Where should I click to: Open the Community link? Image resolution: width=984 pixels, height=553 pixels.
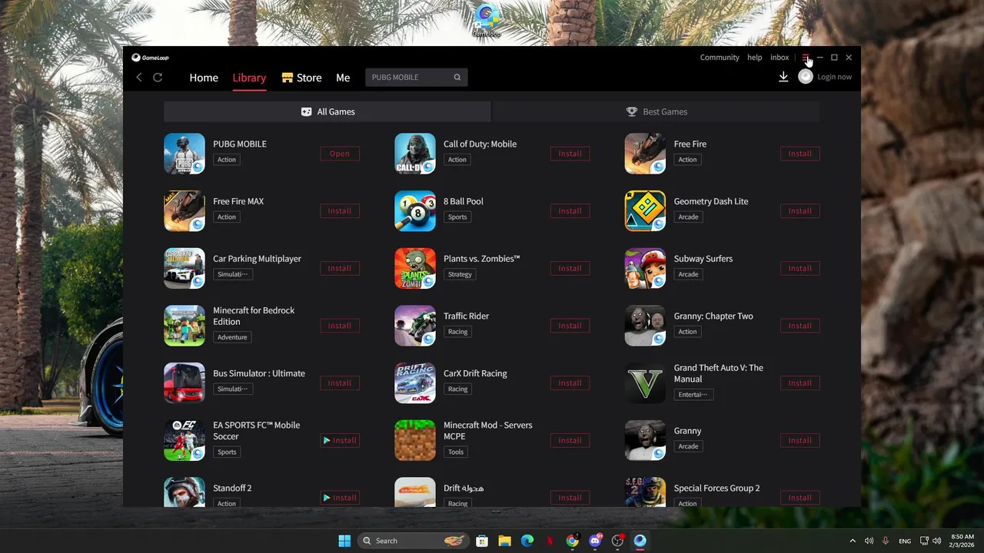click(720, 58)
